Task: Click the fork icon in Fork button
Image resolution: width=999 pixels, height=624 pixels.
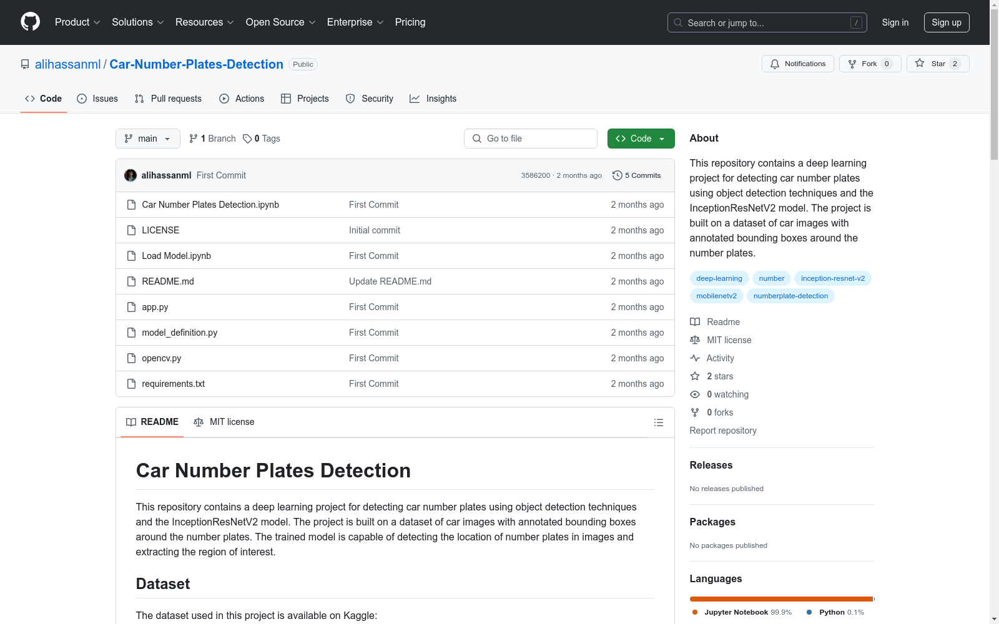Action: click(x=852, y=64)
